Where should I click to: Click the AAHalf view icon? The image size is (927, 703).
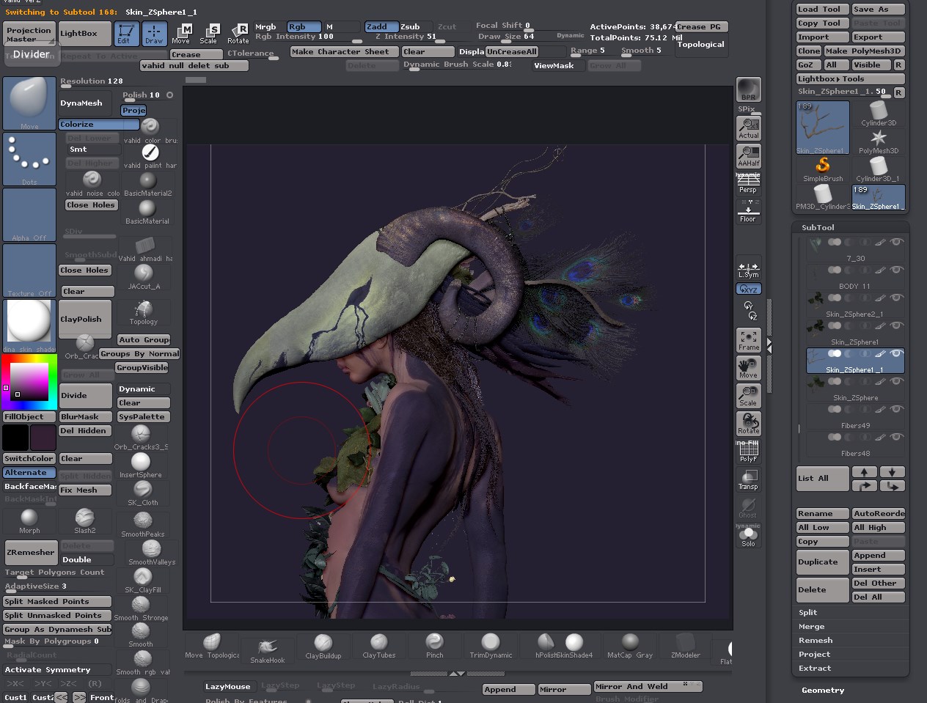click(748, 156)
